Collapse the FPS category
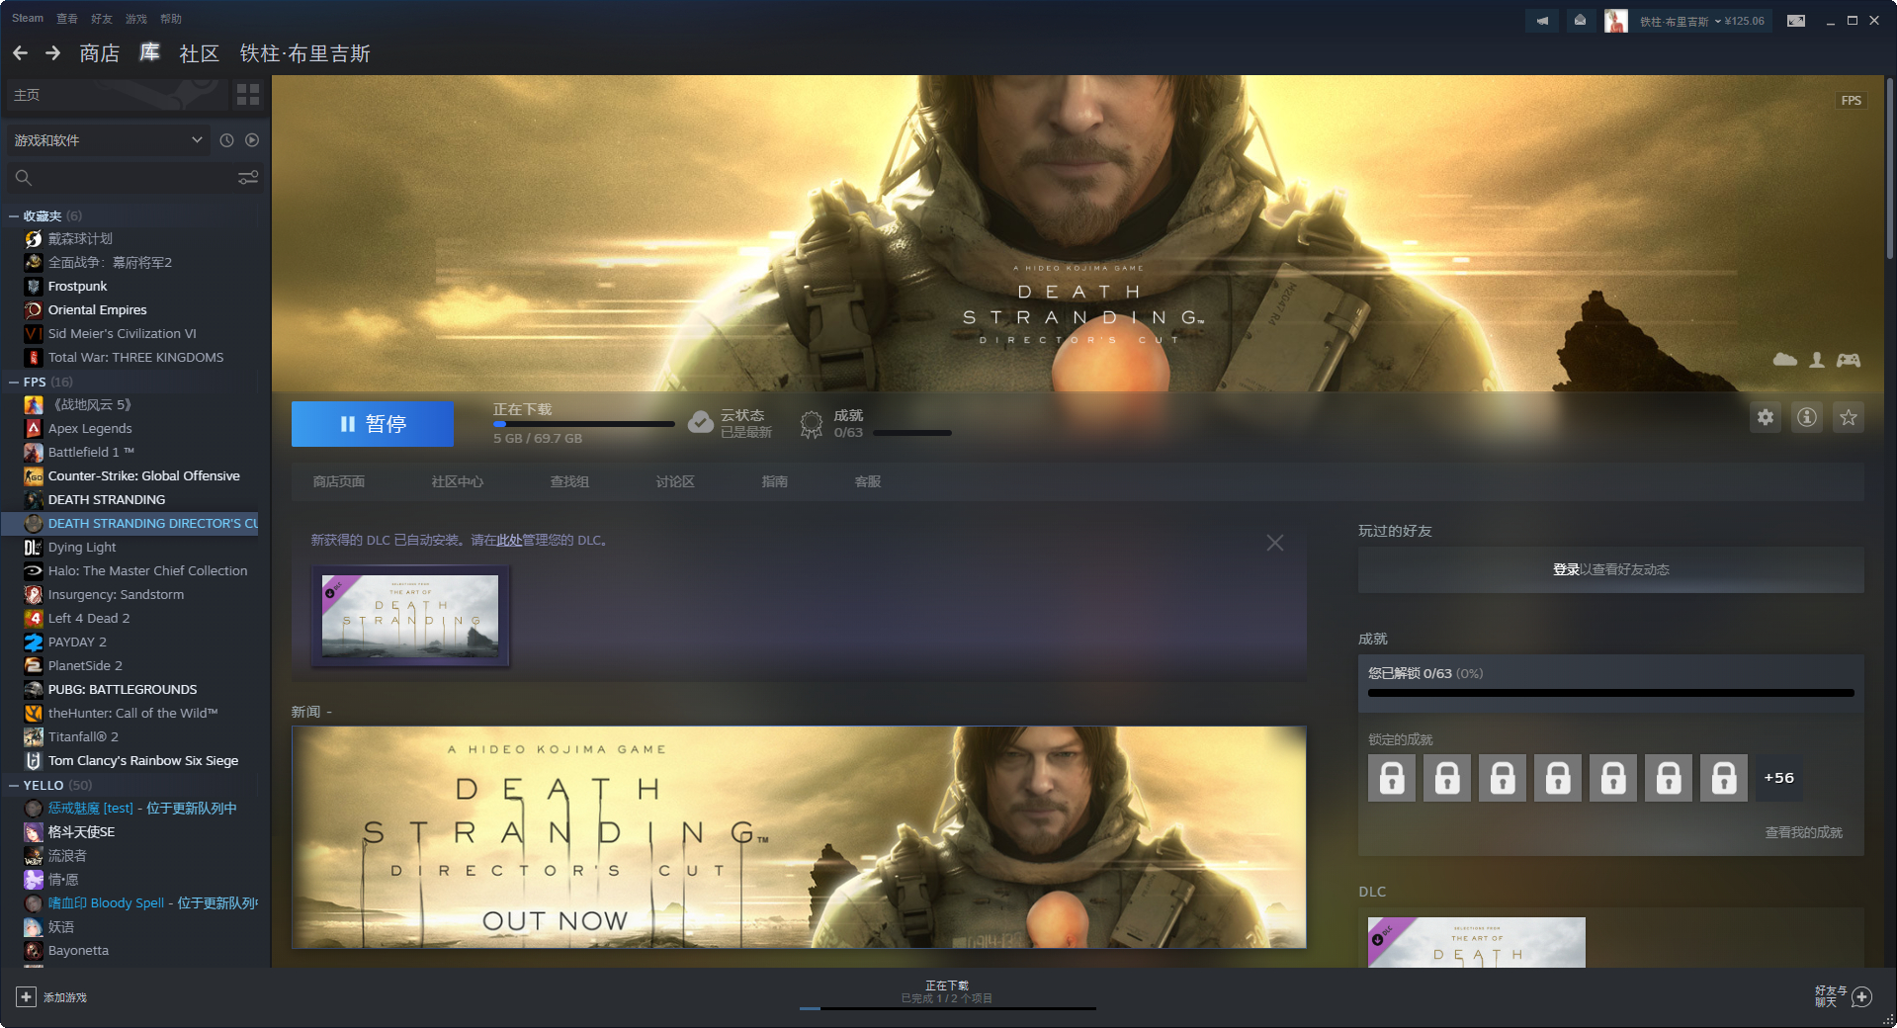The width and height of the screenshot is (1897, 1028). (x=14, y=382)
